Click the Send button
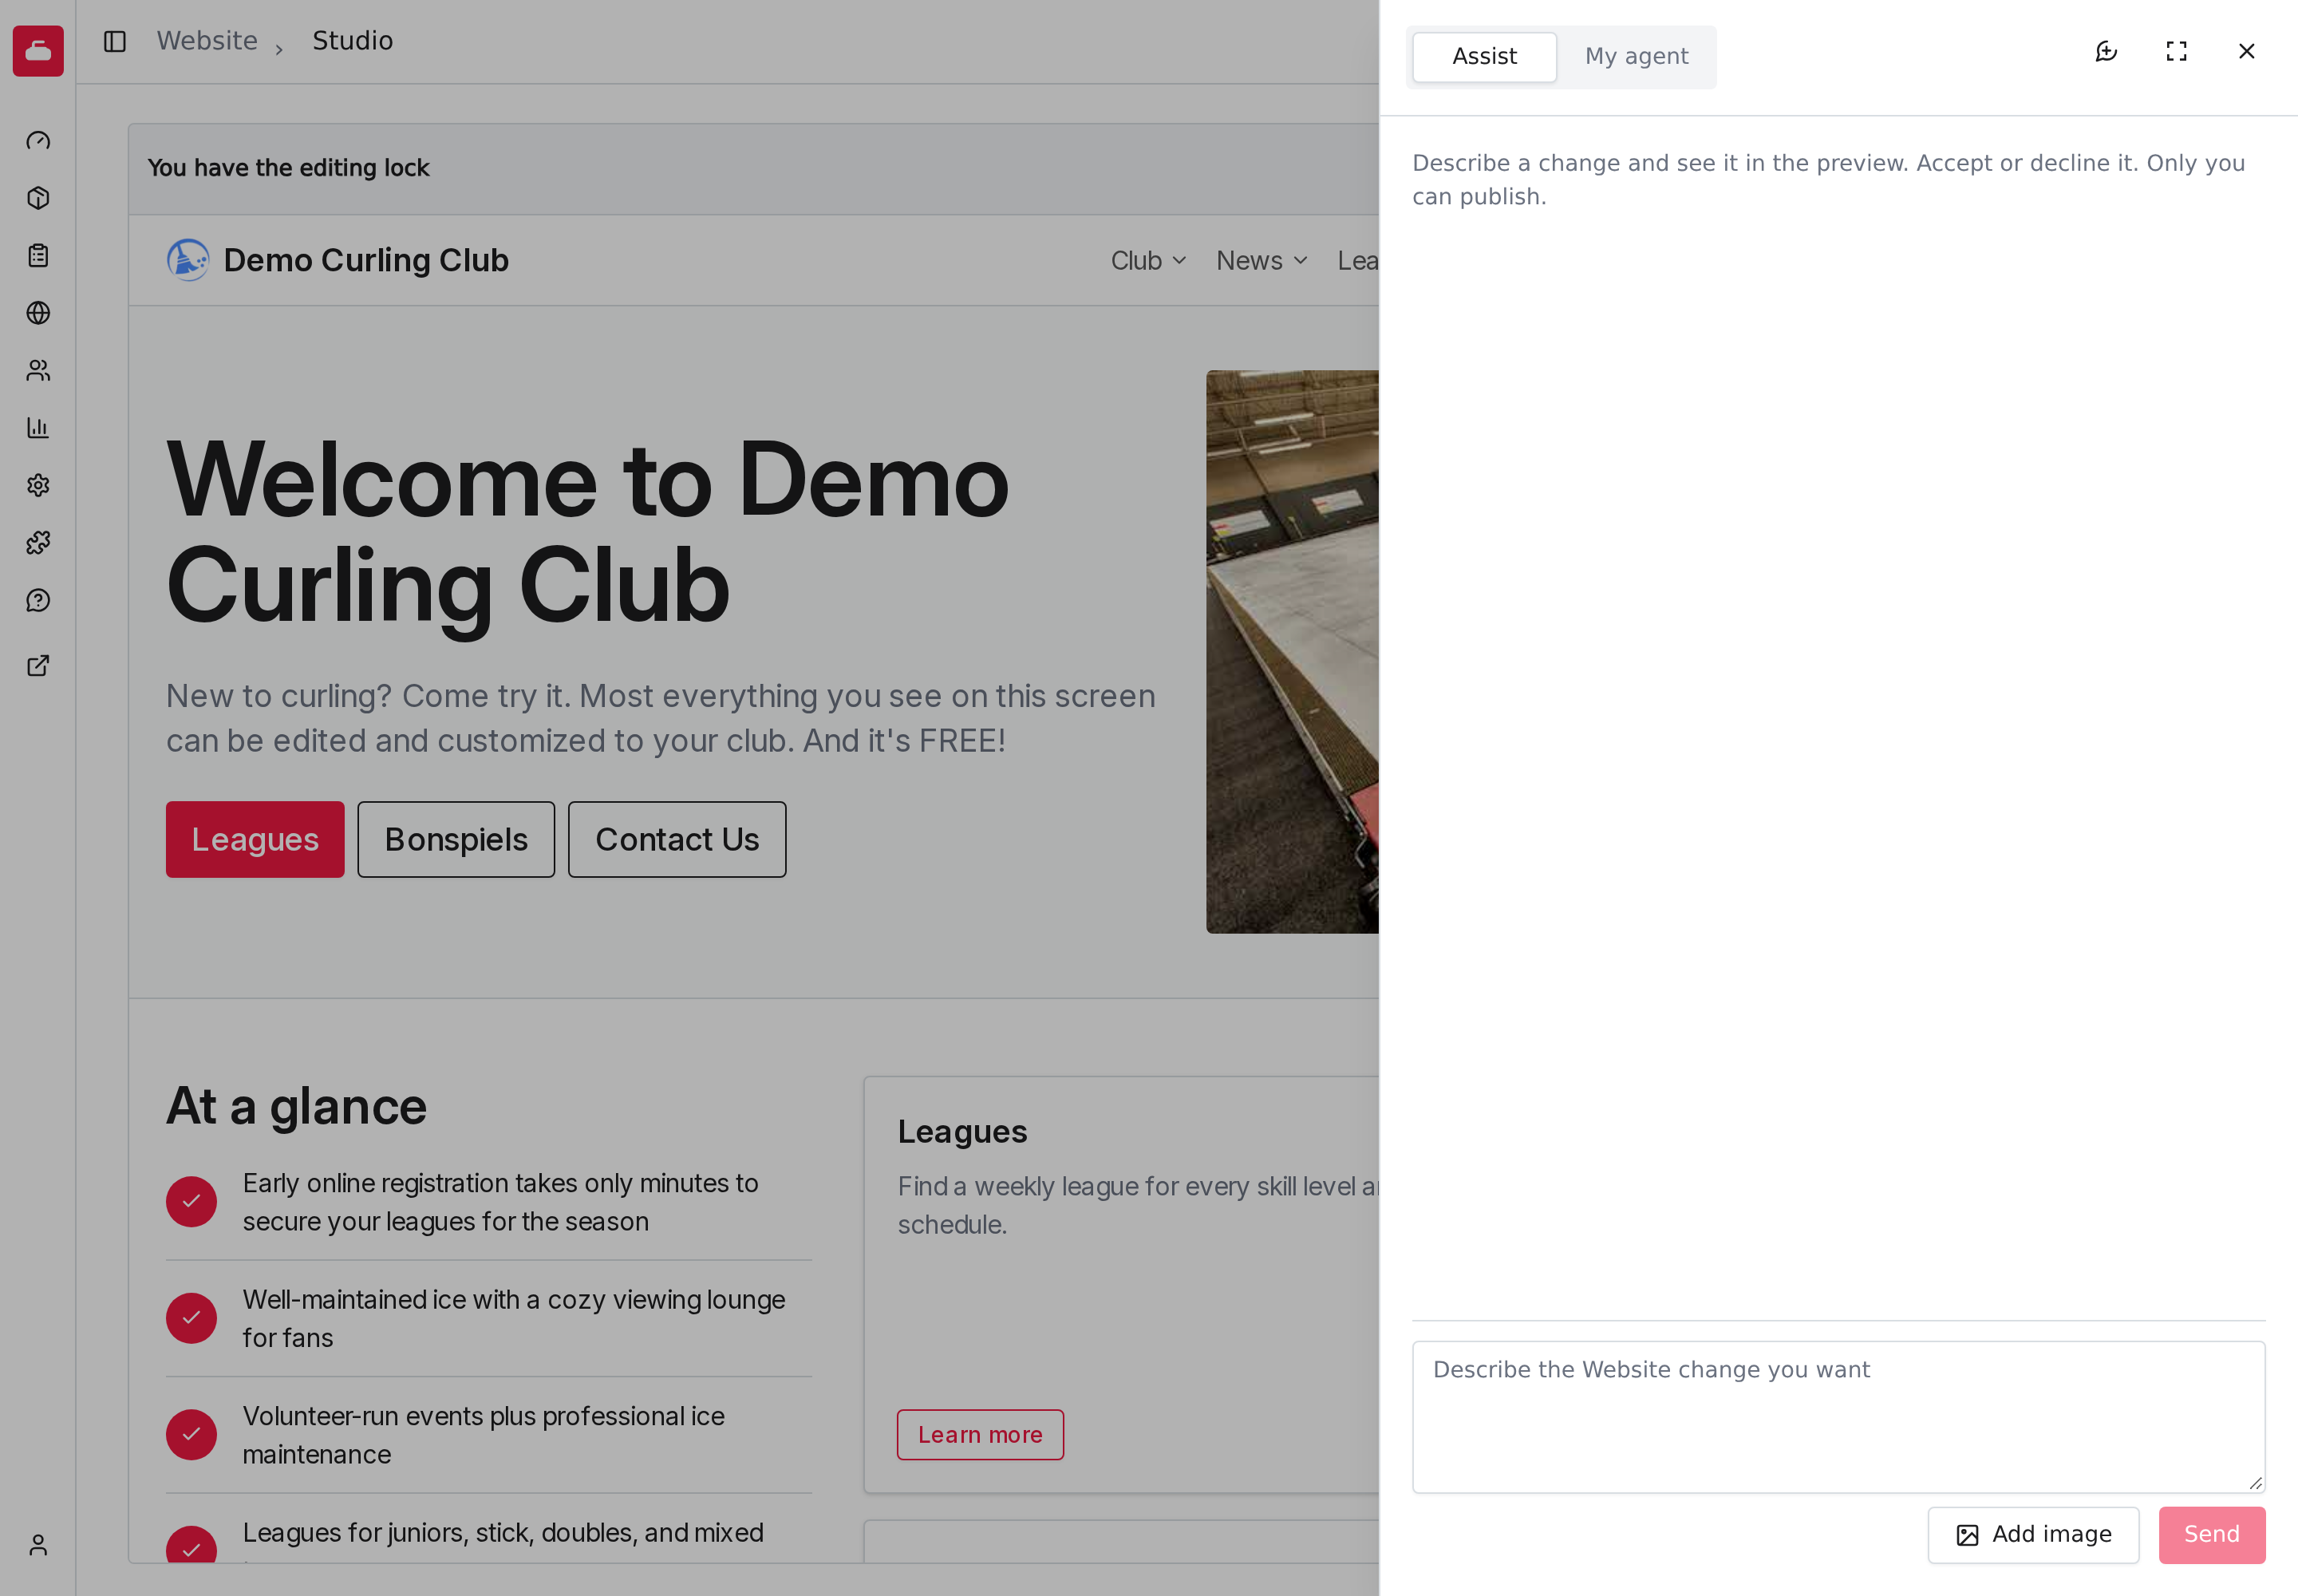This screenshot has width=2298, height=1596. coord(2211,1535)
